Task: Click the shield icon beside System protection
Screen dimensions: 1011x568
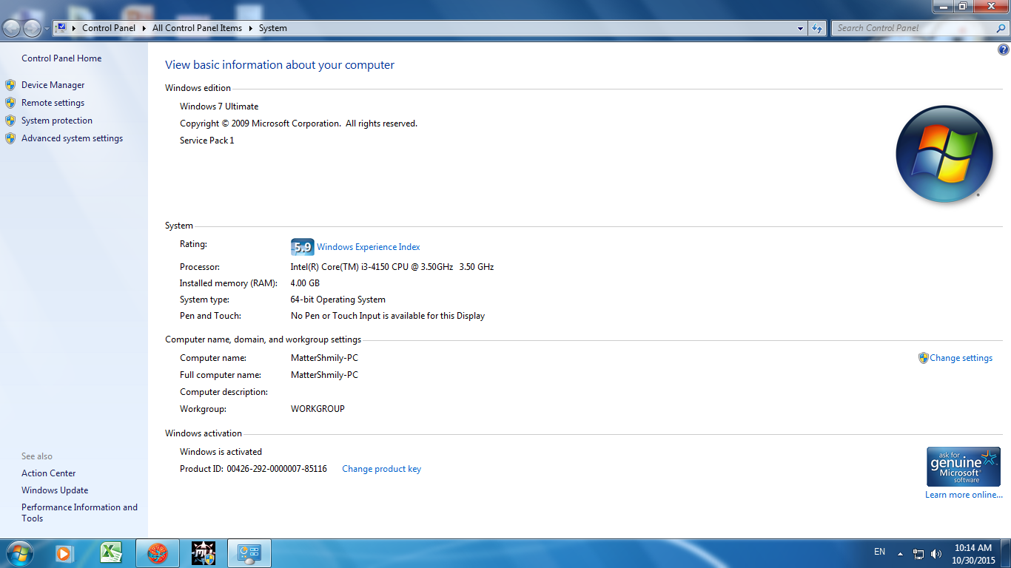Action: tap(10, 121)
